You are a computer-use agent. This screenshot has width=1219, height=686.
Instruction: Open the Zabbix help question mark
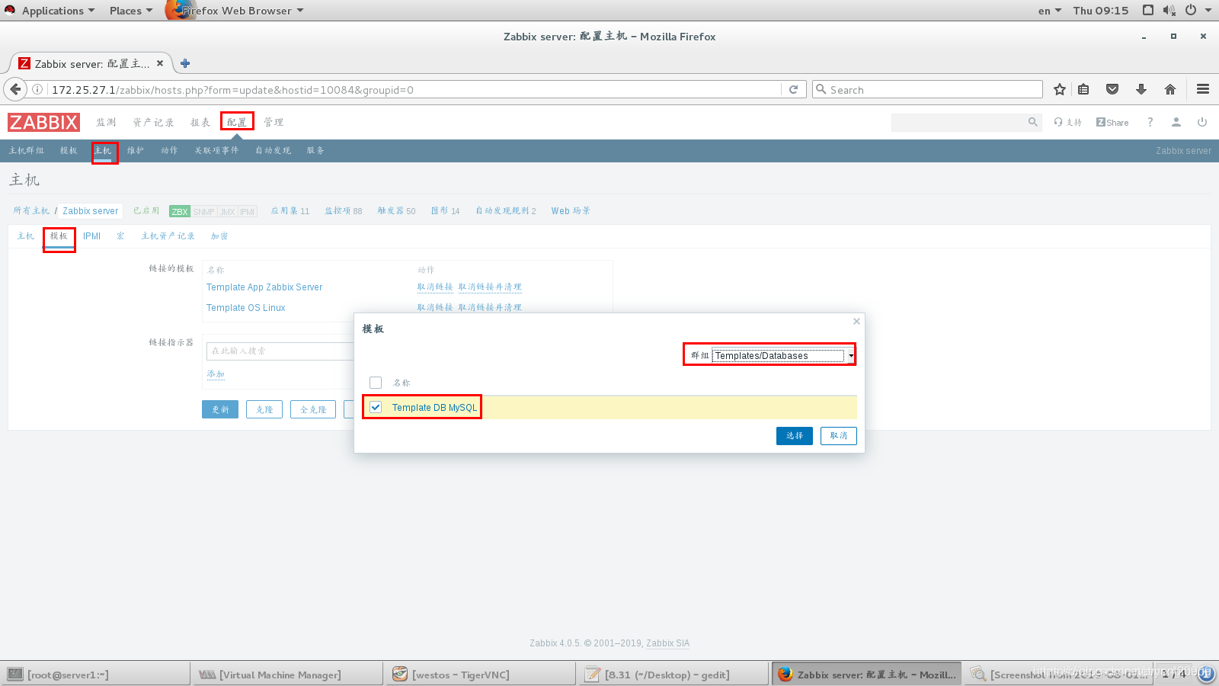pos(1150,122)
